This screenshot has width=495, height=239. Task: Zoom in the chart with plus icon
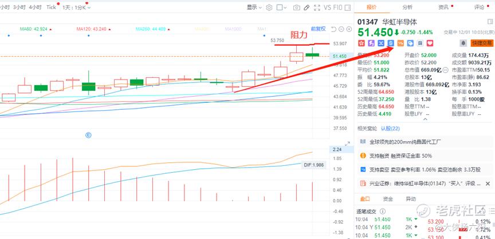tap(349, 29)
